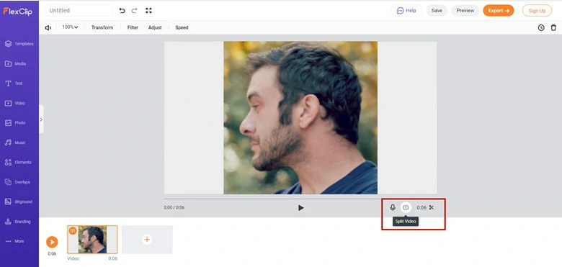Click the 0:00 / 0:06 time readout
The height and width of the screenshot is (267, 562).
tap(174, 207)
